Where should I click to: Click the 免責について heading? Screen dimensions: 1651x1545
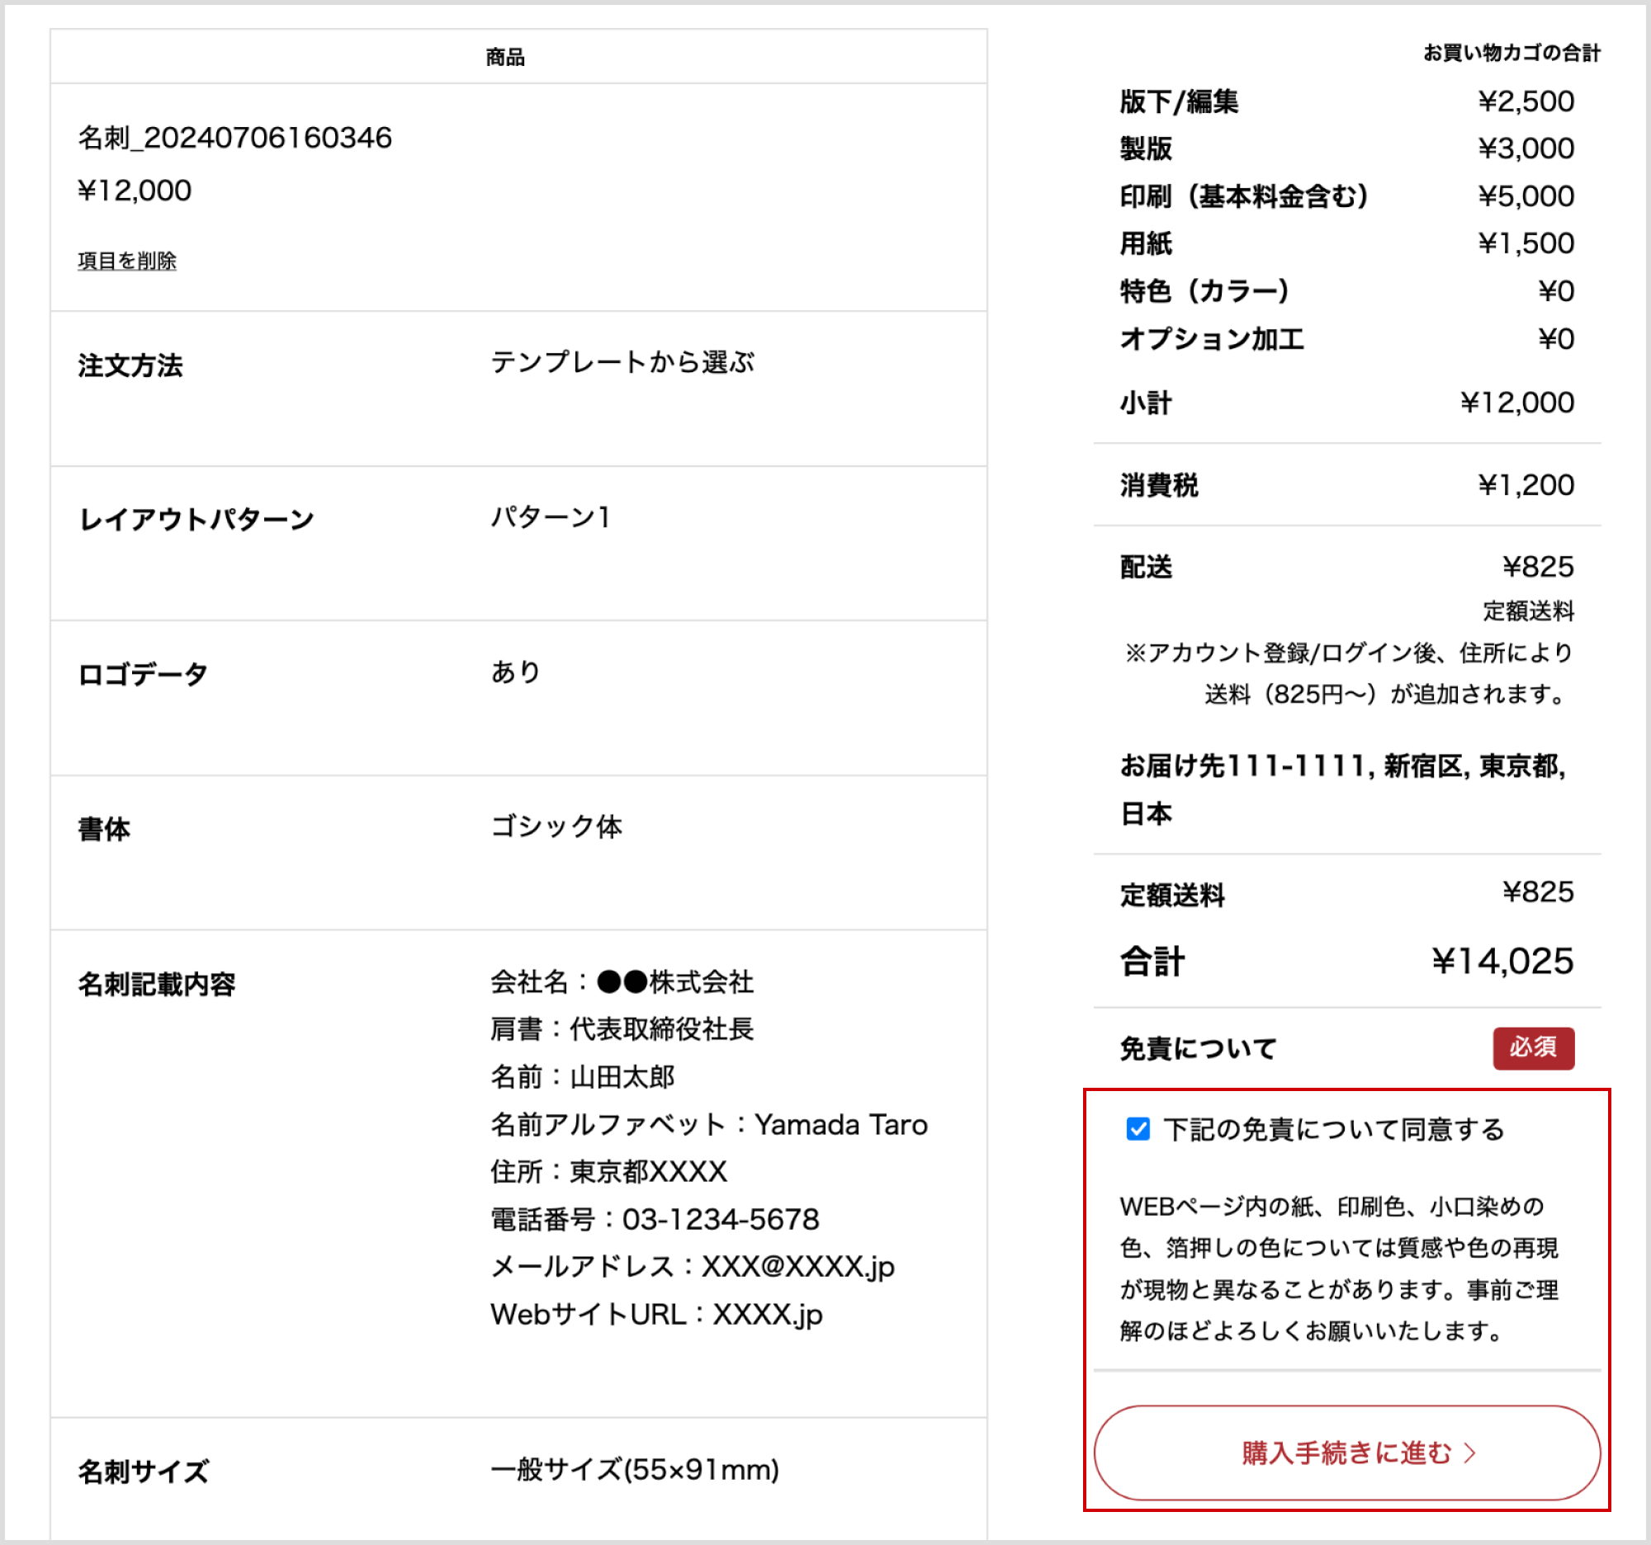pyautogui.click(x=1198, y=1048)
